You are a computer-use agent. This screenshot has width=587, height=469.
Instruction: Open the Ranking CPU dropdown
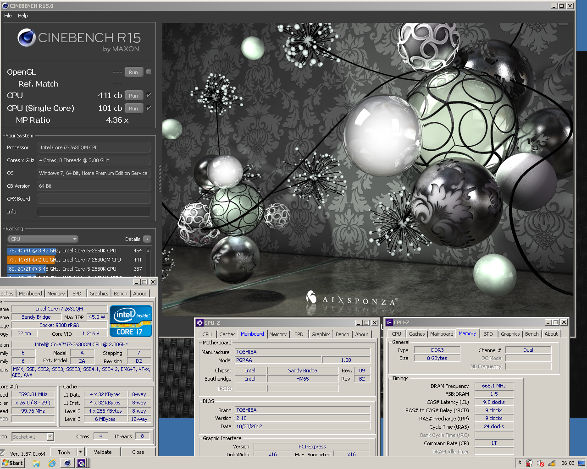coord(43,239)
